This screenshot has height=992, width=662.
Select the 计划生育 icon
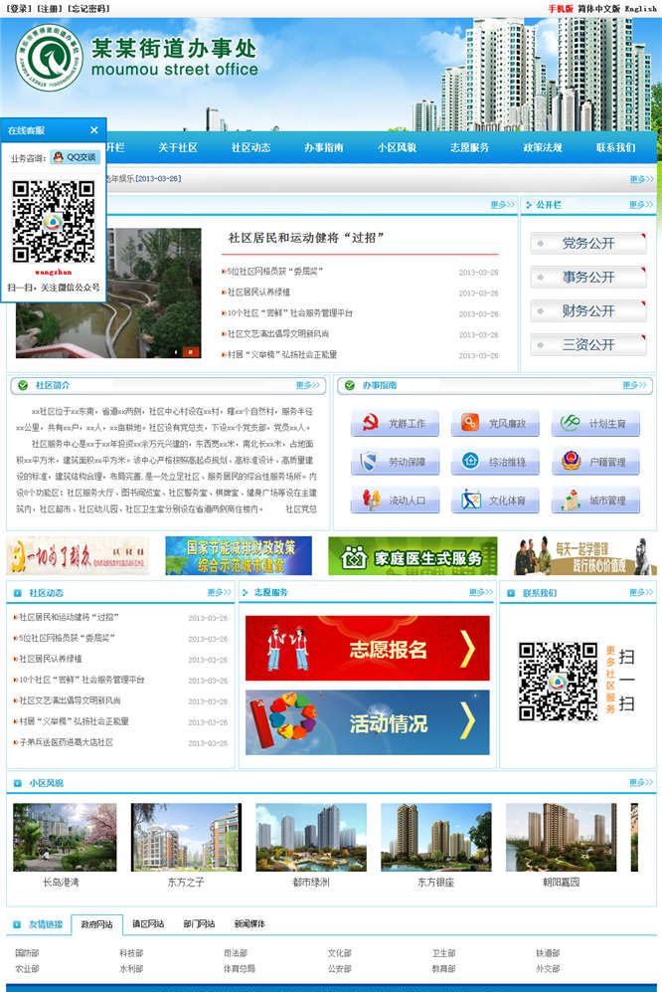[x=570, y=424]
